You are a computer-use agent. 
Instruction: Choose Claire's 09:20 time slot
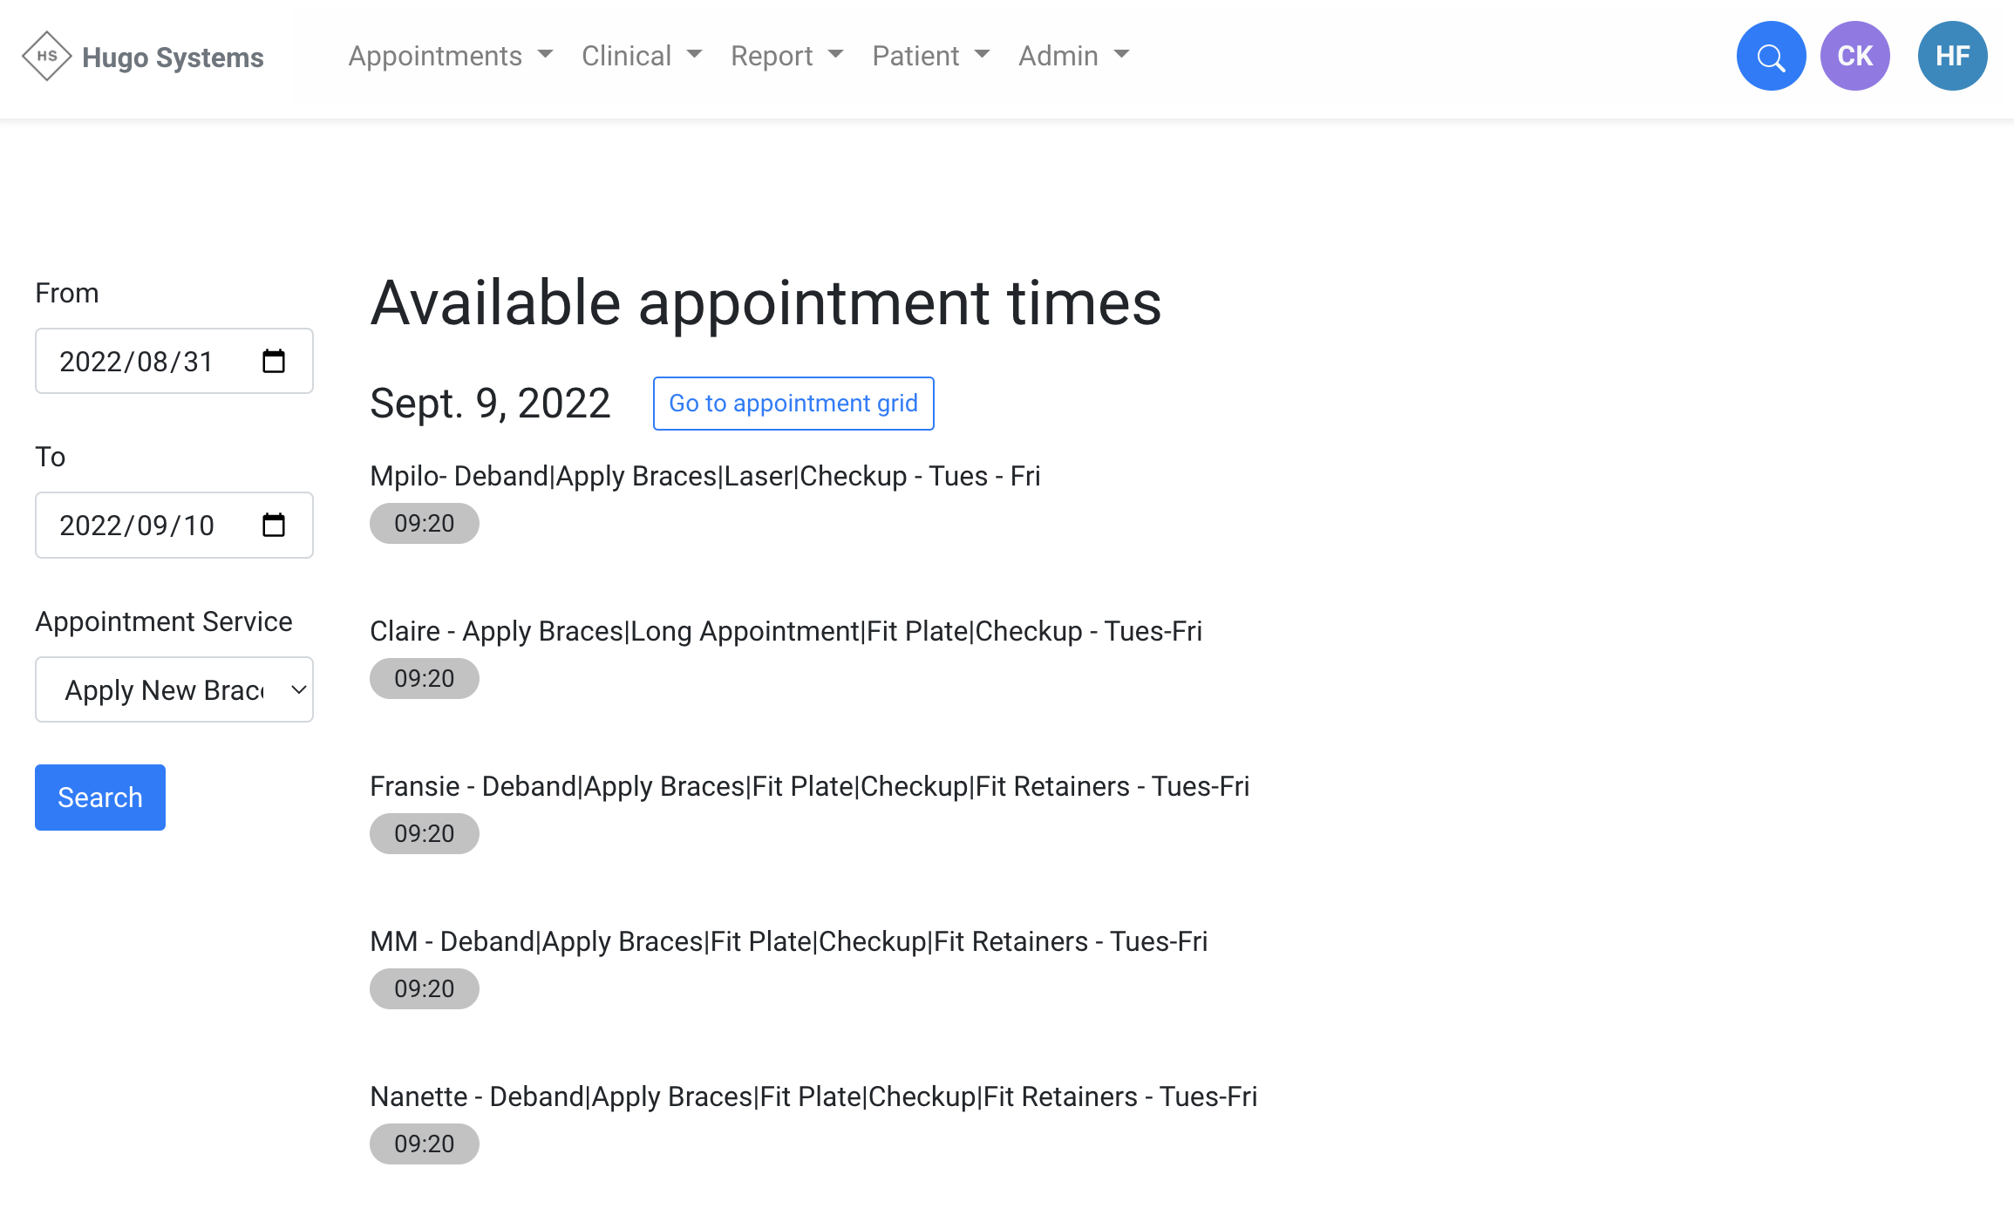pos(425,679)
